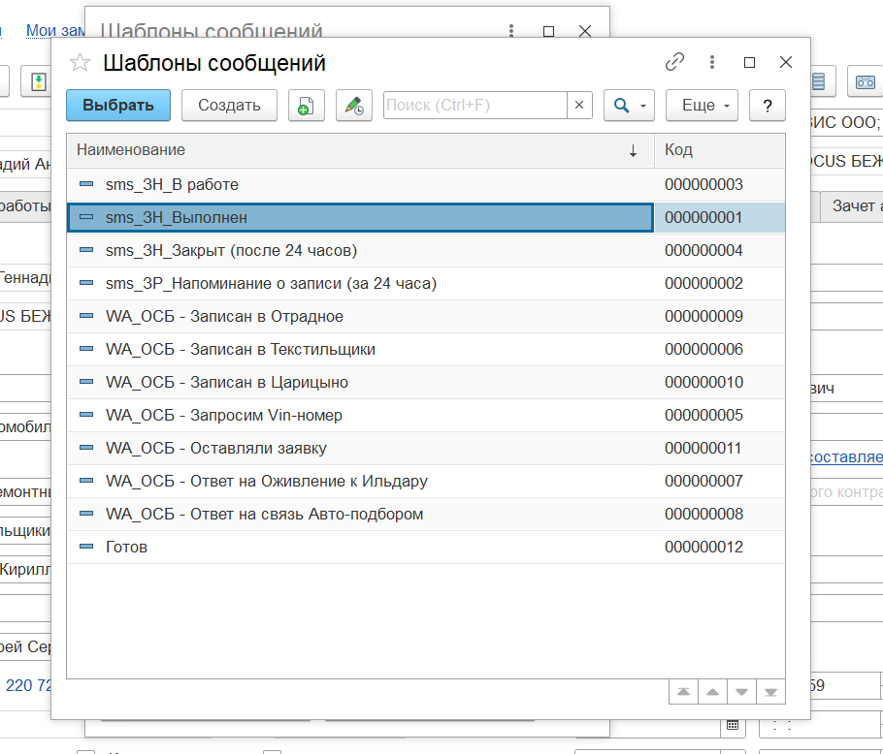Open help with the question mark button

pyautogui.click(x=768, y=106)
